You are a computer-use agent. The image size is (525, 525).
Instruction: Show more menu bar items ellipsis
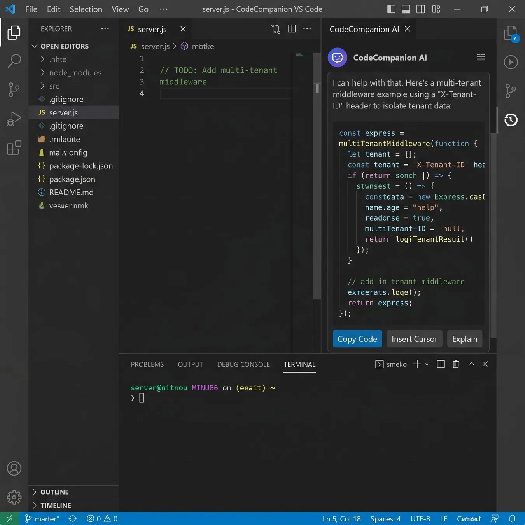164,9
